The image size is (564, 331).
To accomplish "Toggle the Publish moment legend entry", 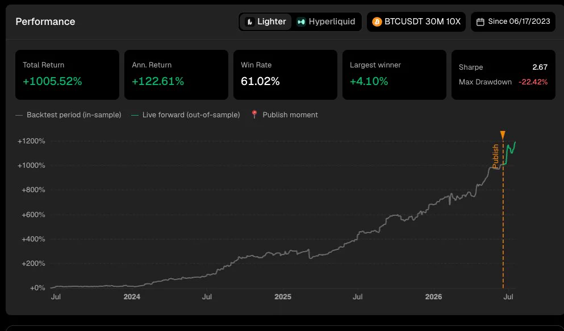I will pyautogui.click(x=285, y=115).
